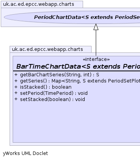Select the setStacked(boolean) : void method
Viewport: 140px width, 160px height.
52,99
